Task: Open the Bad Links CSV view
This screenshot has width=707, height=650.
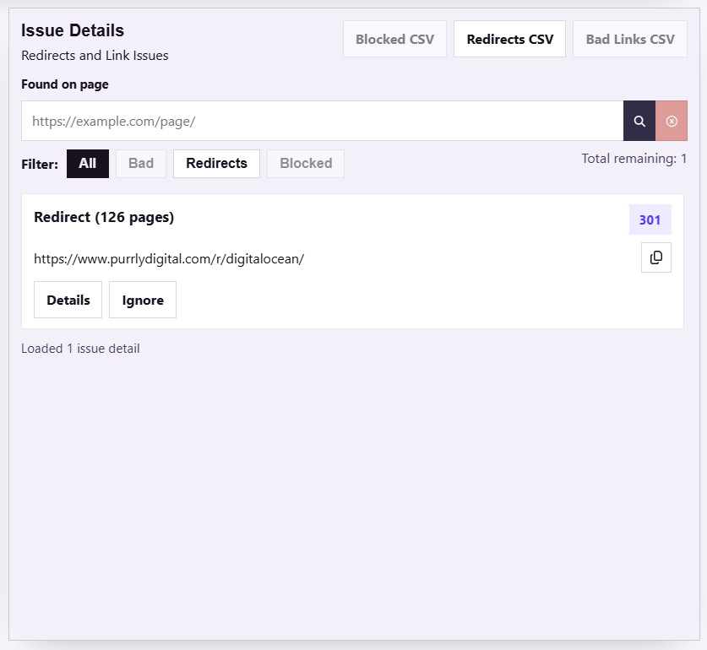Action: tap(629, 39)
